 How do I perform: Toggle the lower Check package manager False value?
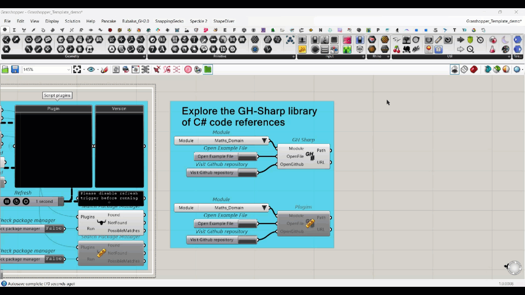(x=54, y=259)
